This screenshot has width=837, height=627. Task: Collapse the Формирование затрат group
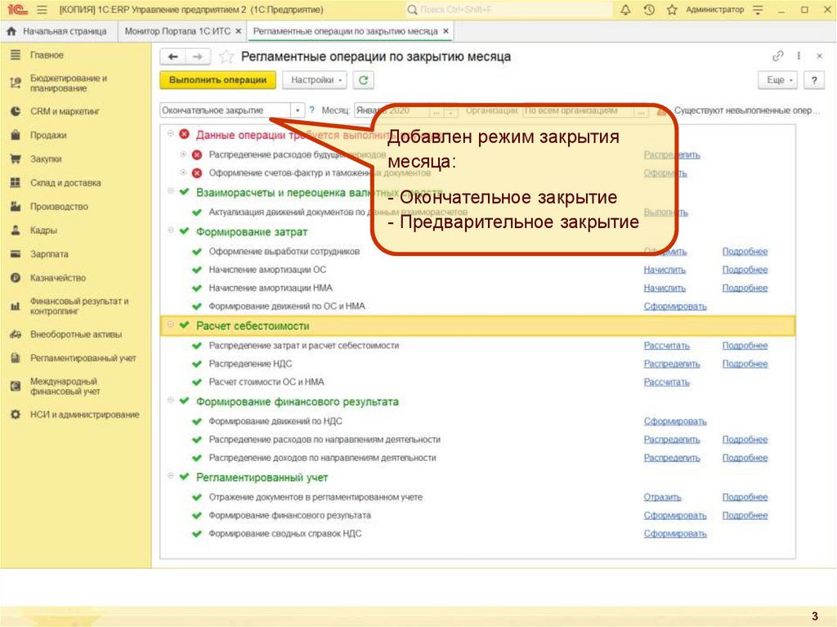point(170,231)
